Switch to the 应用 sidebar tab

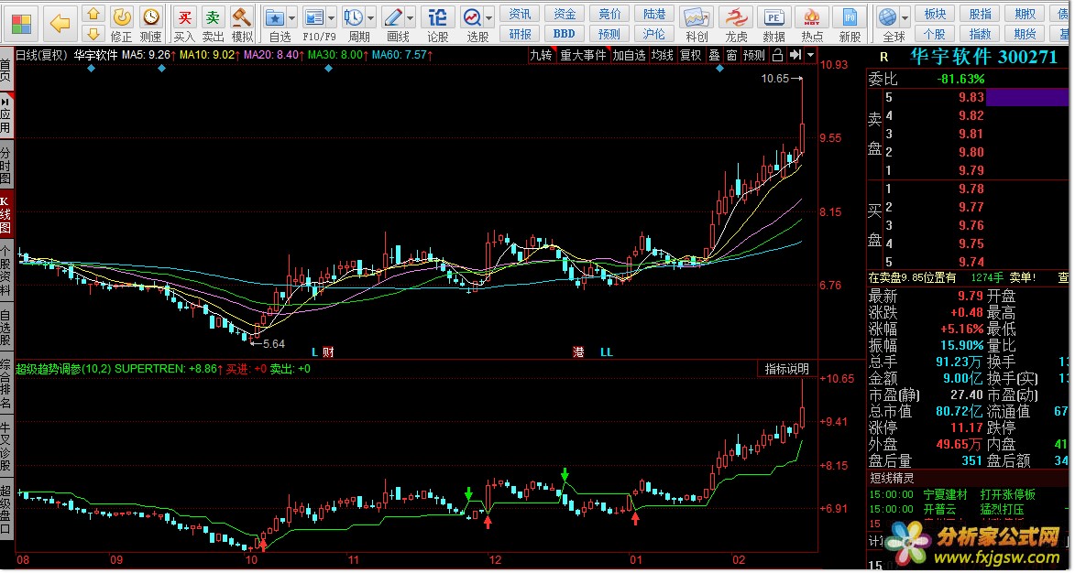(x=6, y=114)
